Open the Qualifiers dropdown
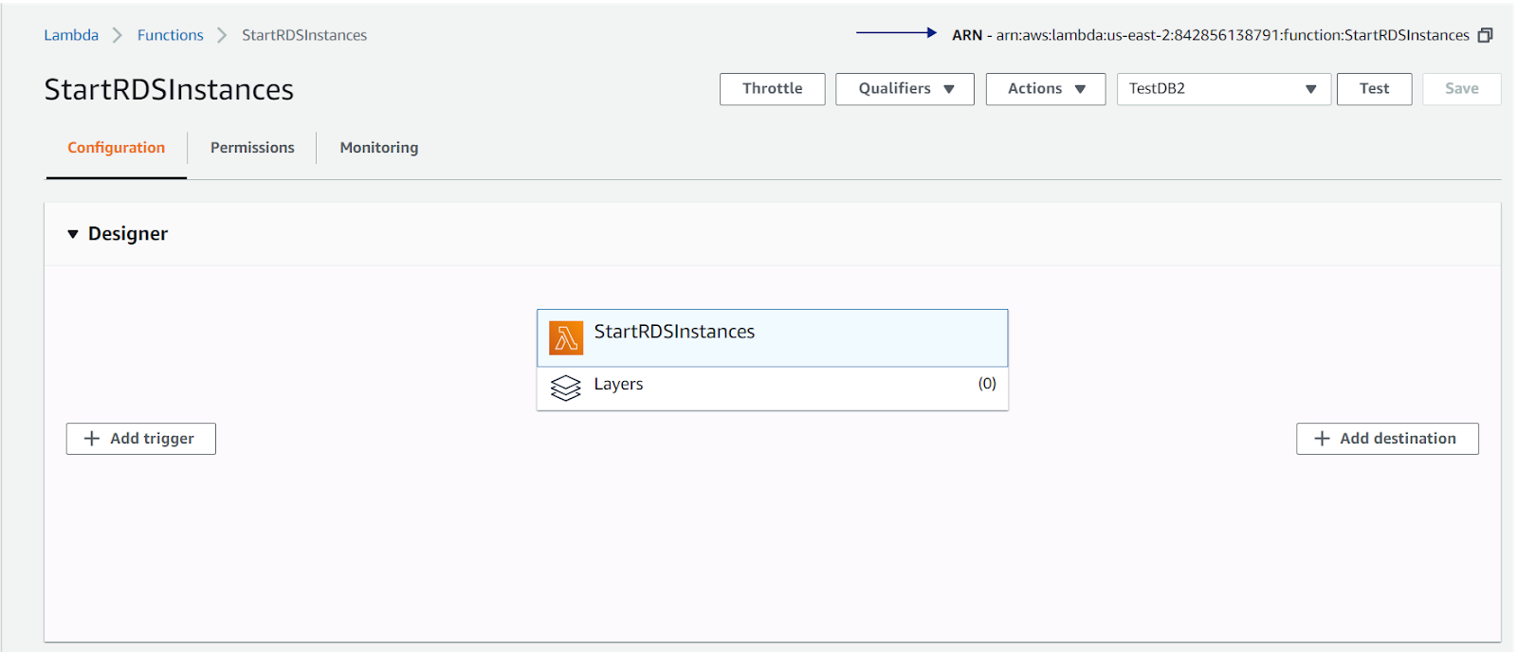Viewport: 1517px width, 652px height. pyautogui.click(x=905, y=89)
